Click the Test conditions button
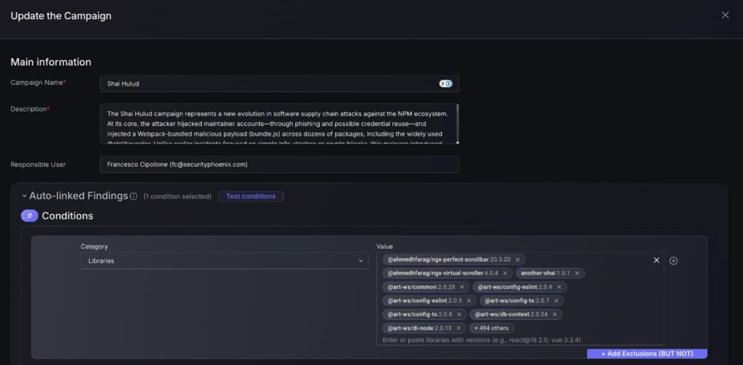743x365 pixels. [251, 196]
